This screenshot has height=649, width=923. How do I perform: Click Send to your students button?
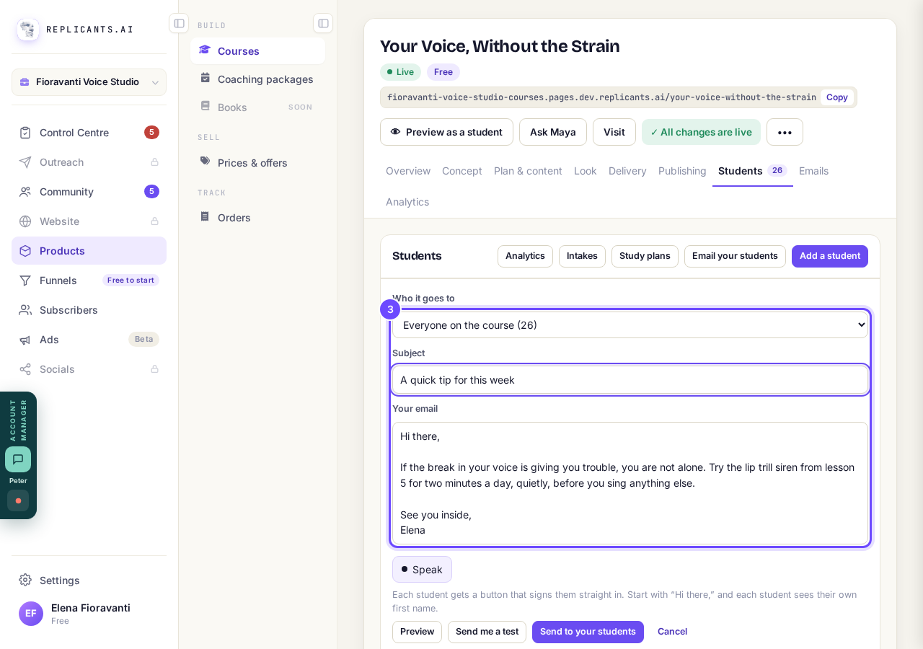click(588, 632)
